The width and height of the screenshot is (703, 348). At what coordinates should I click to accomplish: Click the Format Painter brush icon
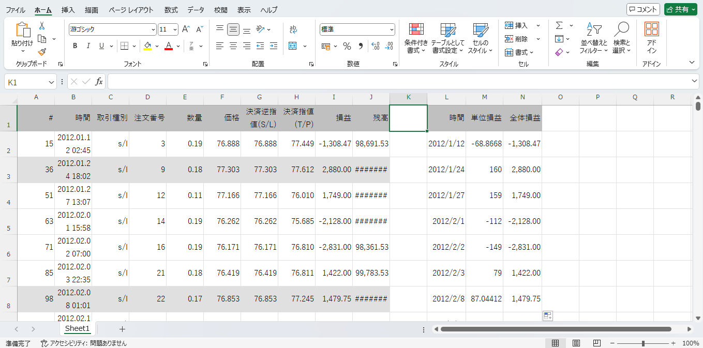[42, 52]
